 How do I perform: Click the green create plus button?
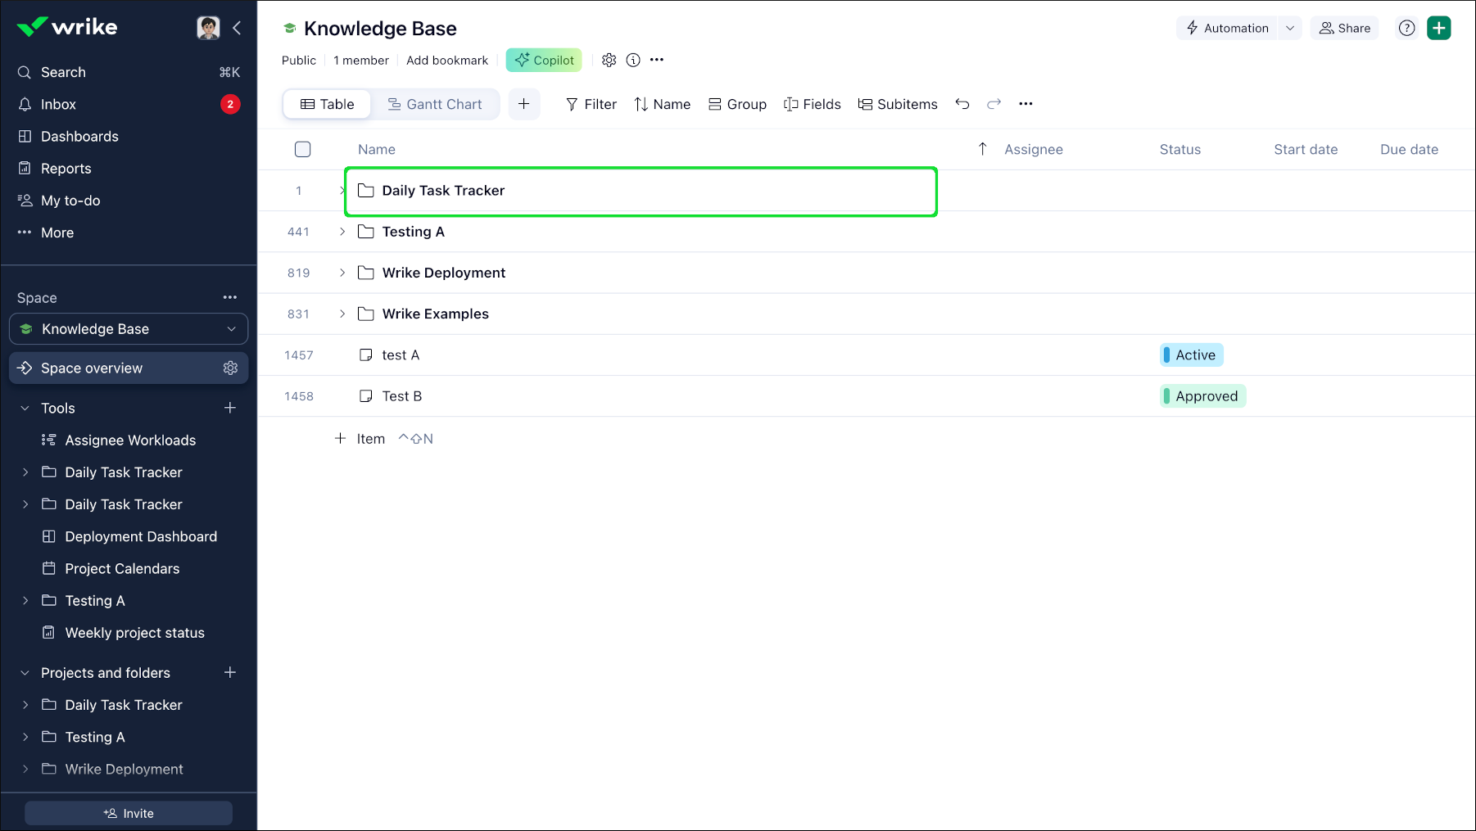coord(1439,28)
